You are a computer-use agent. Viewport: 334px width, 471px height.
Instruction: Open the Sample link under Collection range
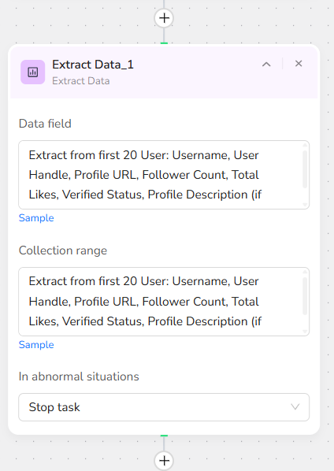(36, 344)
